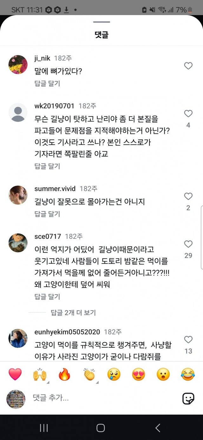Tap the heart-eyes emoji
The height and width of the screenshot is (440, 203).
(x=139, y=374)
